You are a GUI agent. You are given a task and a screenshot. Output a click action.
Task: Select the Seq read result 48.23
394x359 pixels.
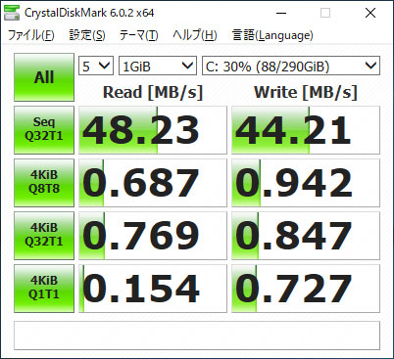click(x=153, y=130)
